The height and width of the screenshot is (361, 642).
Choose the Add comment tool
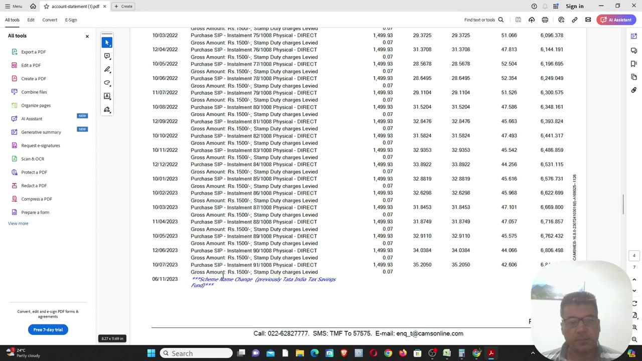107,56
